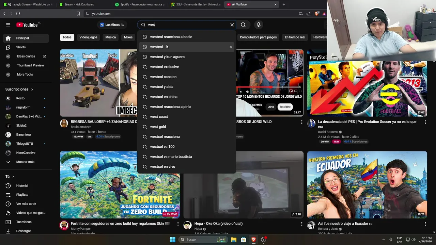The width and height of the screenshot is (436, 245).
Task: Select the Computadora para juegos chip
Action: pos(258,37)
